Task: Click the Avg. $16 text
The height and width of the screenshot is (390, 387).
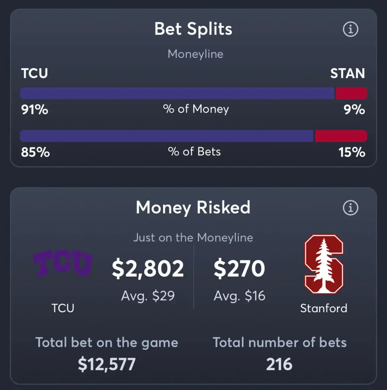Action: pyautogui.click(x=240, y=296)
